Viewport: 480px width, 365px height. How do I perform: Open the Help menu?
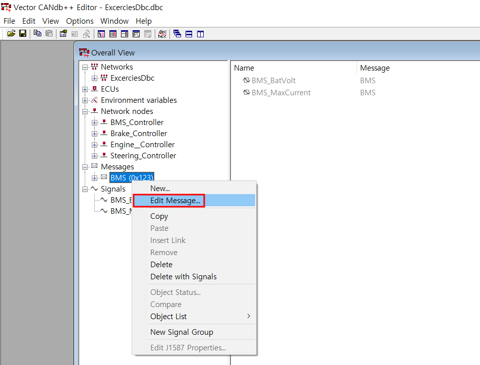[x=144, y=21]
